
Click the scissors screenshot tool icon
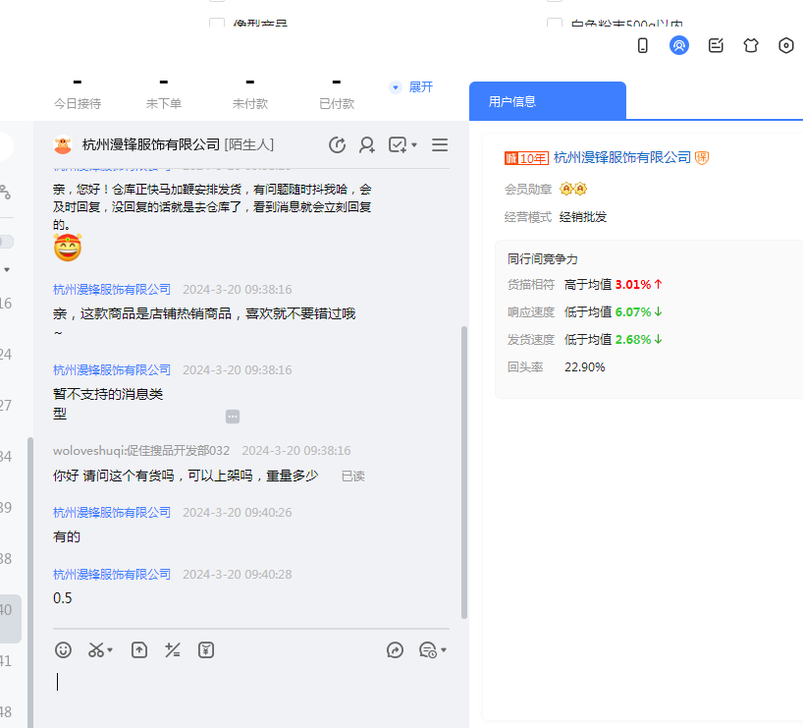[x=96, y=649]
